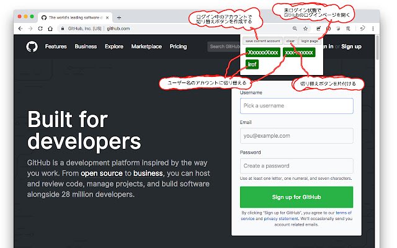This screenshot has width=397, height=248.
Task: Reload the page with the refresh icon
Action: point(40,29)
